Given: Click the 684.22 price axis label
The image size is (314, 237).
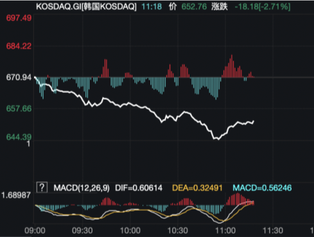Looking at the screenshot, I should pos(19,46).
